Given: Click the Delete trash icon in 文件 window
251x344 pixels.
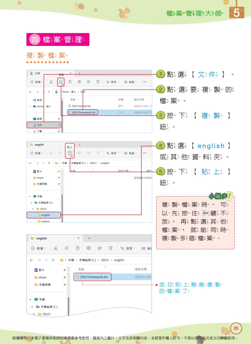Looking at the screenshot, I should (x=98, y=82).
